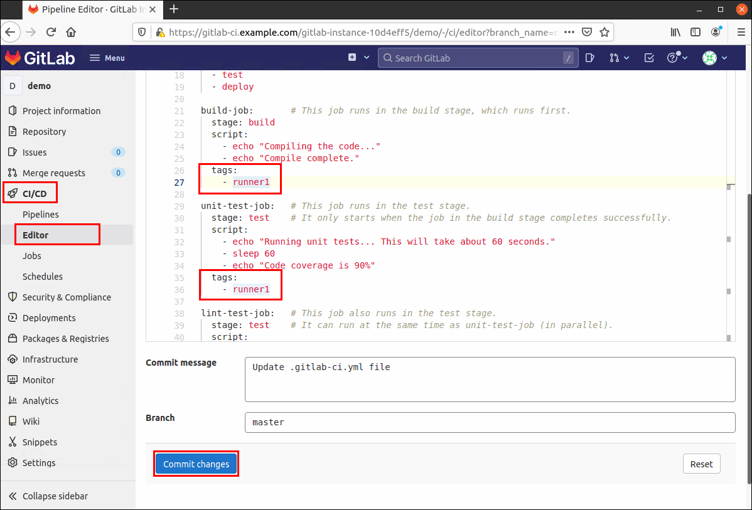Viewport: 752px width, 510px height.
Task: Expand the Help dropdown chevron
Action: coord(685,58)
